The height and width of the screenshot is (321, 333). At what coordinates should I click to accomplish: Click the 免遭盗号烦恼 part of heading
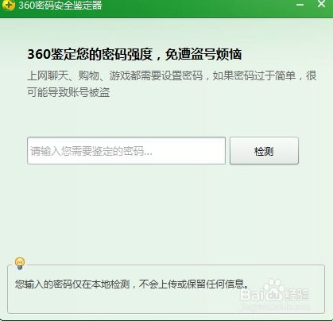click(203, 54)
